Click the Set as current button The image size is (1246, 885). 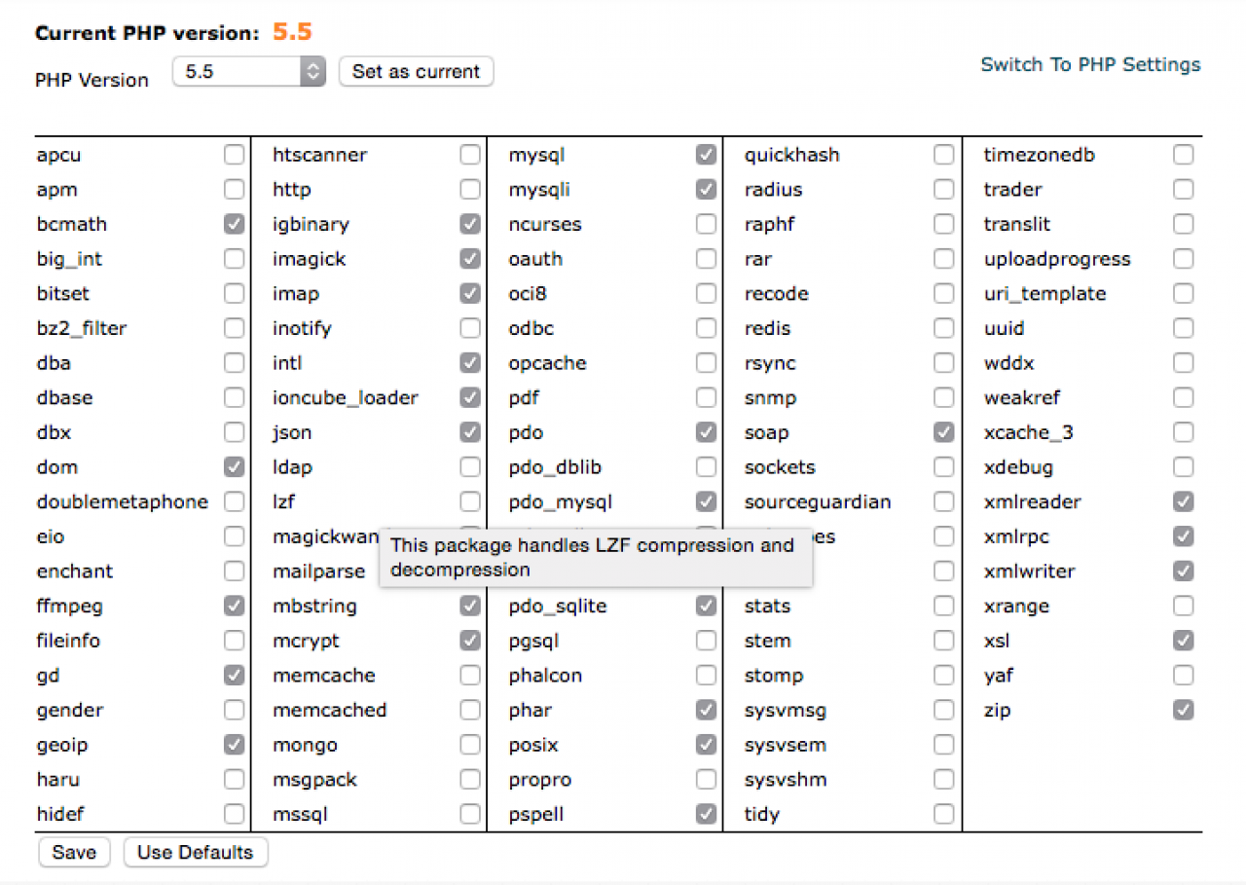(416, 72)
